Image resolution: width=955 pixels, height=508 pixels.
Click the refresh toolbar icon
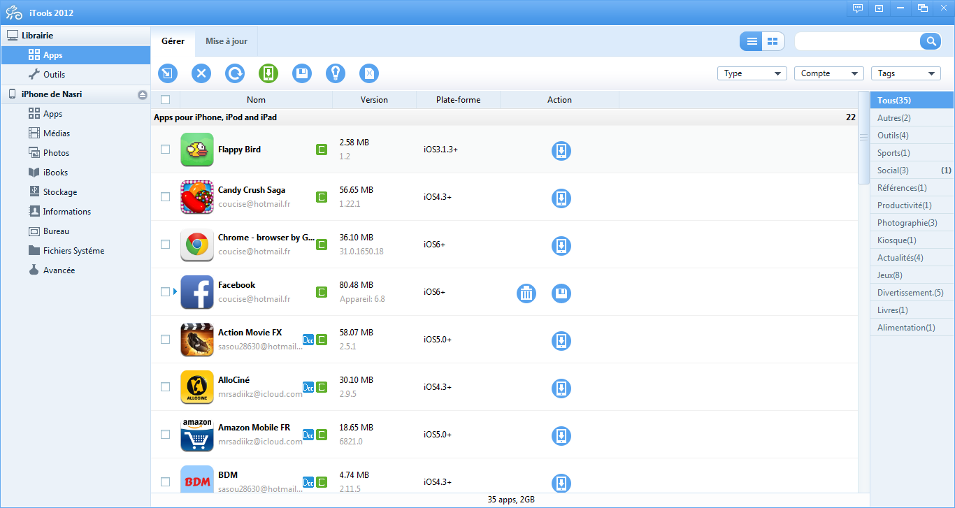[235, 73]
